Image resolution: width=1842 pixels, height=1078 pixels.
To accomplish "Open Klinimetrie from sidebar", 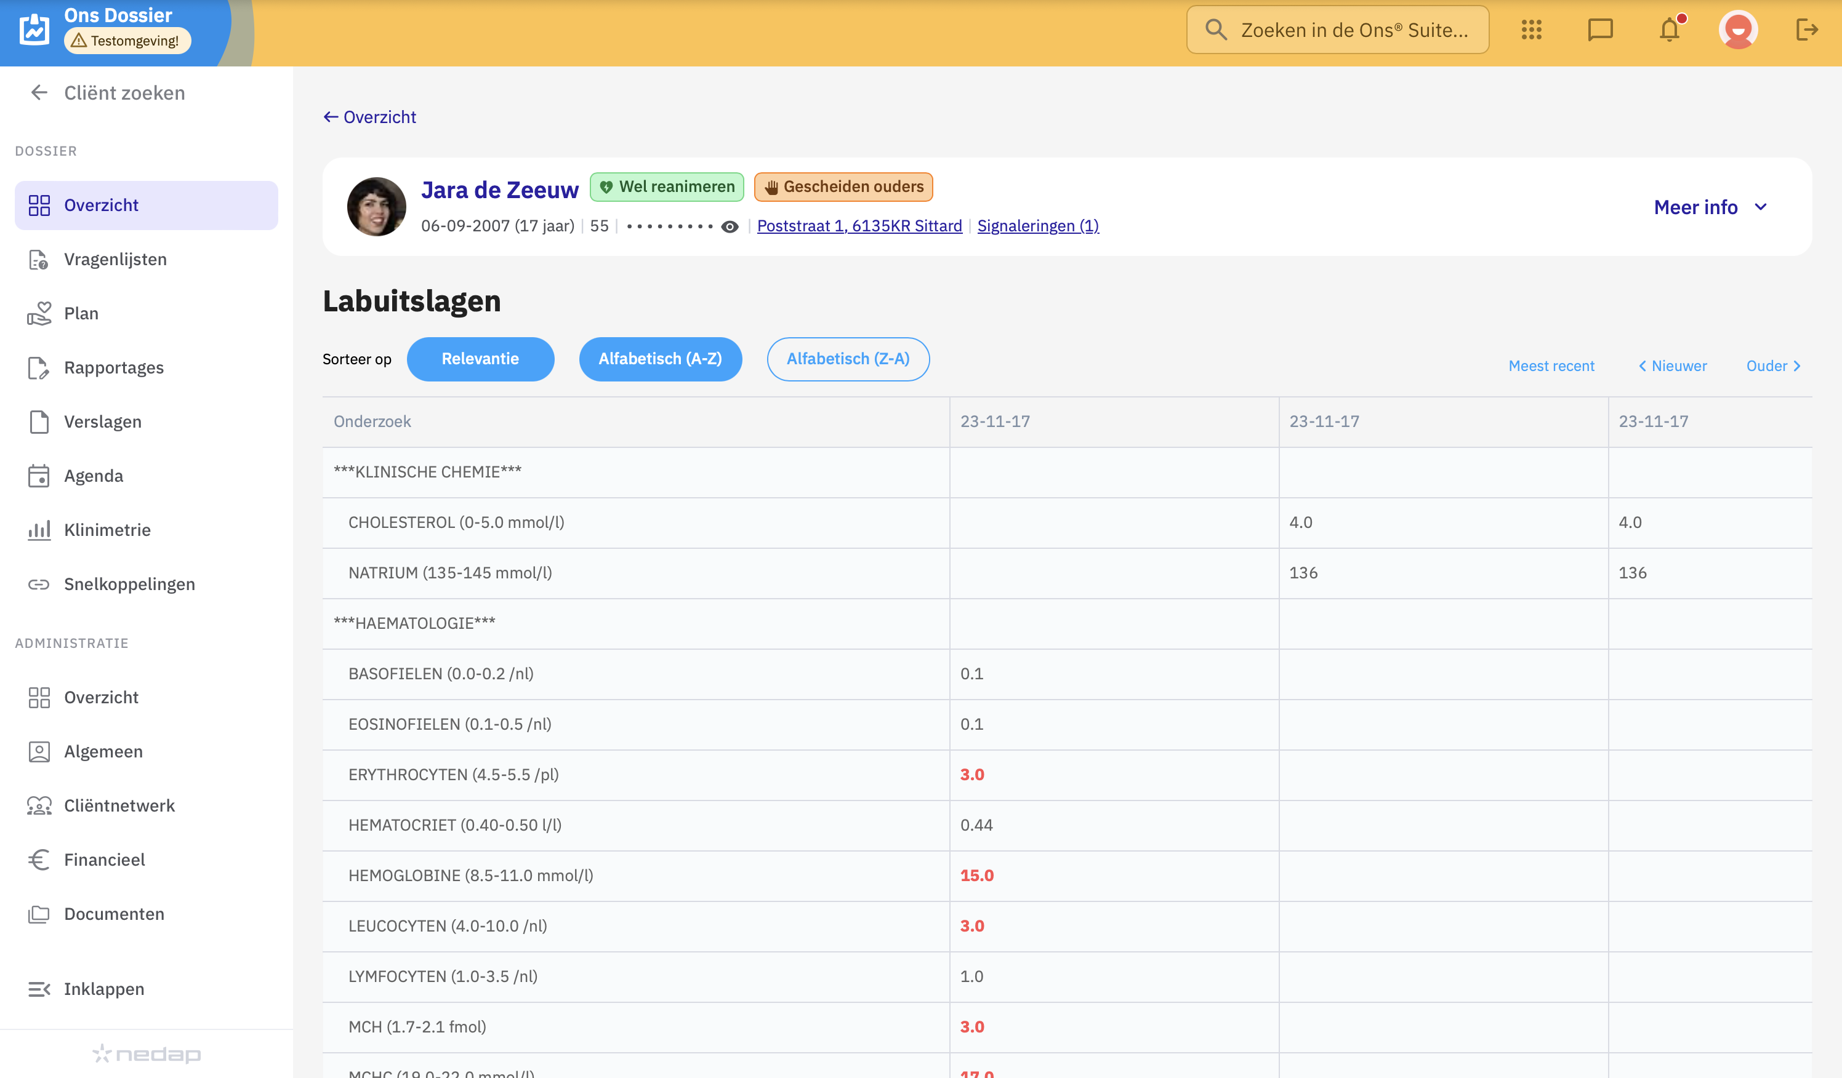I will coord(107,530).
